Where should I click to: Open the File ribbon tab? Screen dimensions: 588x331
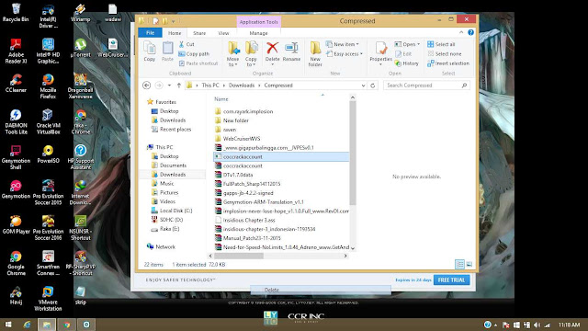click(x=150, y=33)
